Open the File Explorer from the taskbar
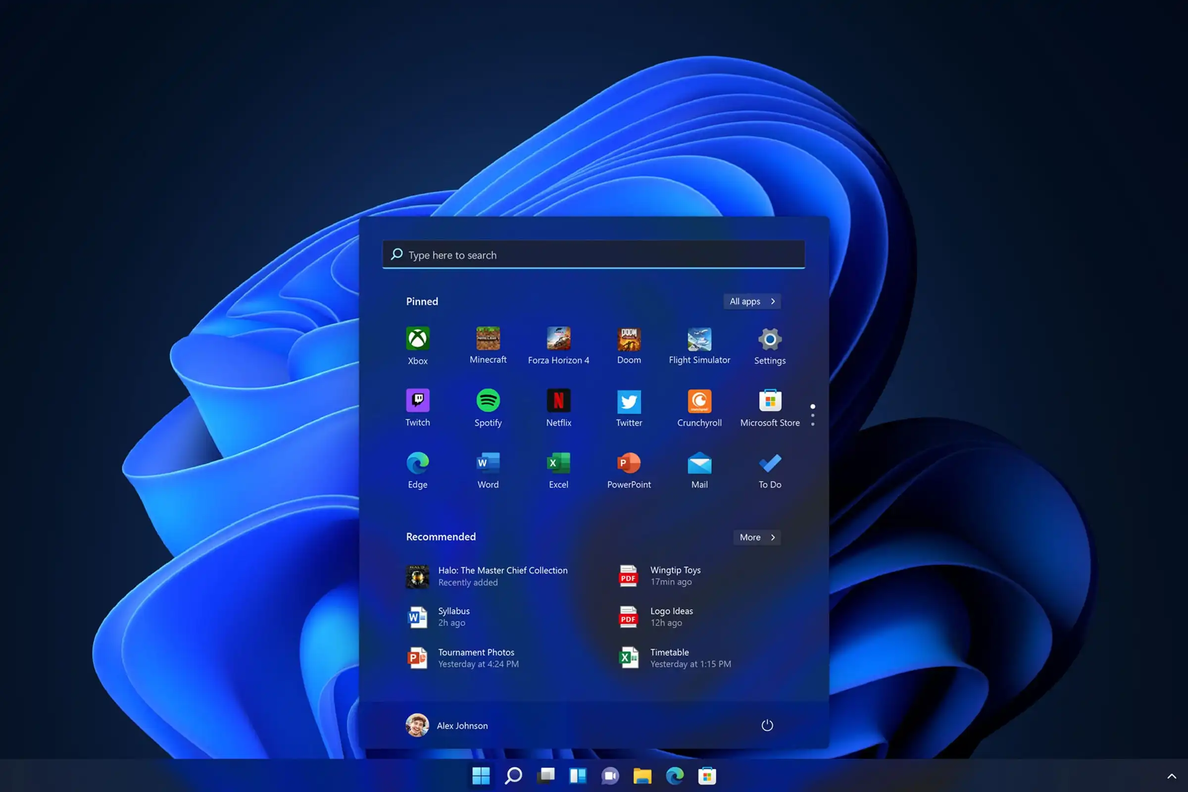1188x792 pixels. click(x=643, y=776)
